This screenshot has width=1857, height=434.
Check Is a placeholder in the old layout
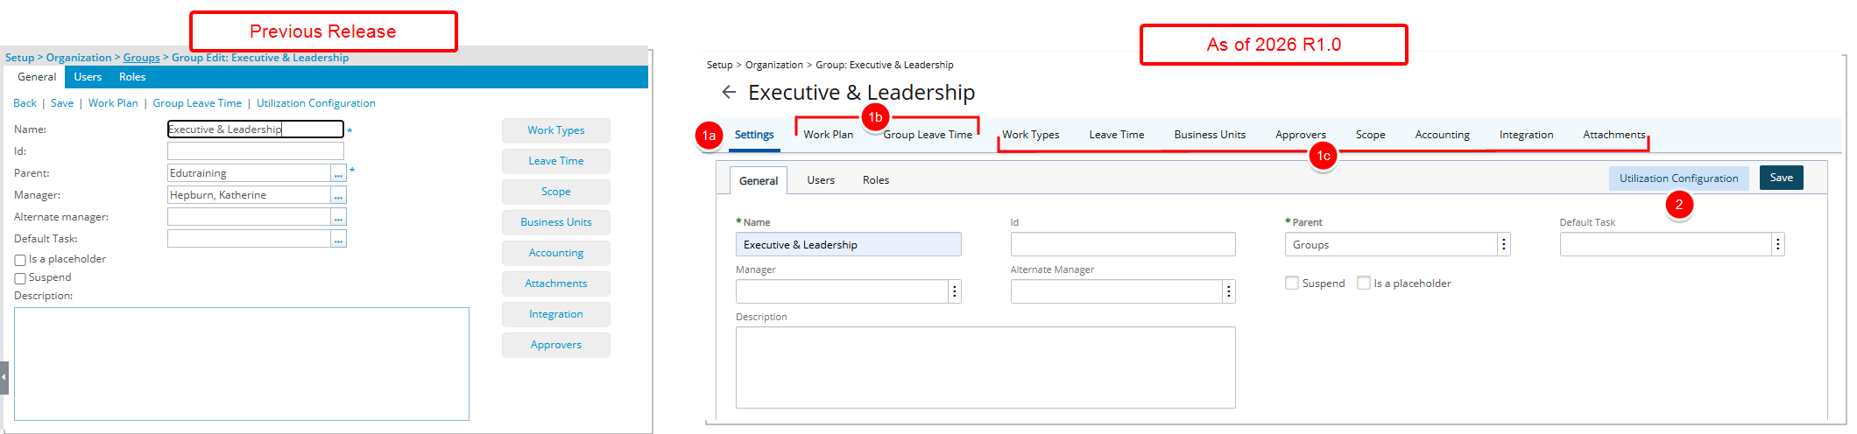[20, 260]
